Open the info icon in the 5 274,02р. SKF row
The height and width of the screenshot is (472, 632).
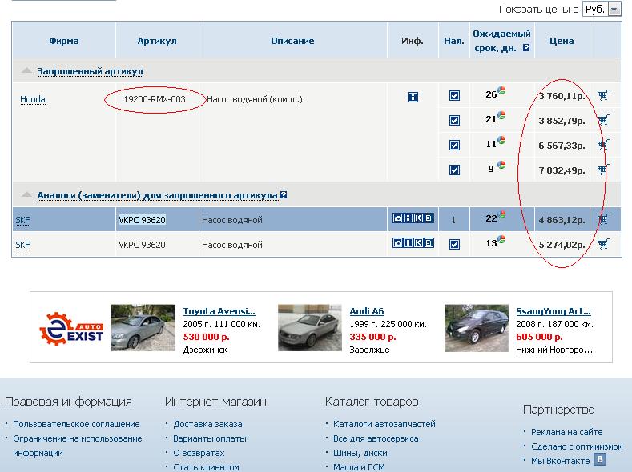coord(408,243)
